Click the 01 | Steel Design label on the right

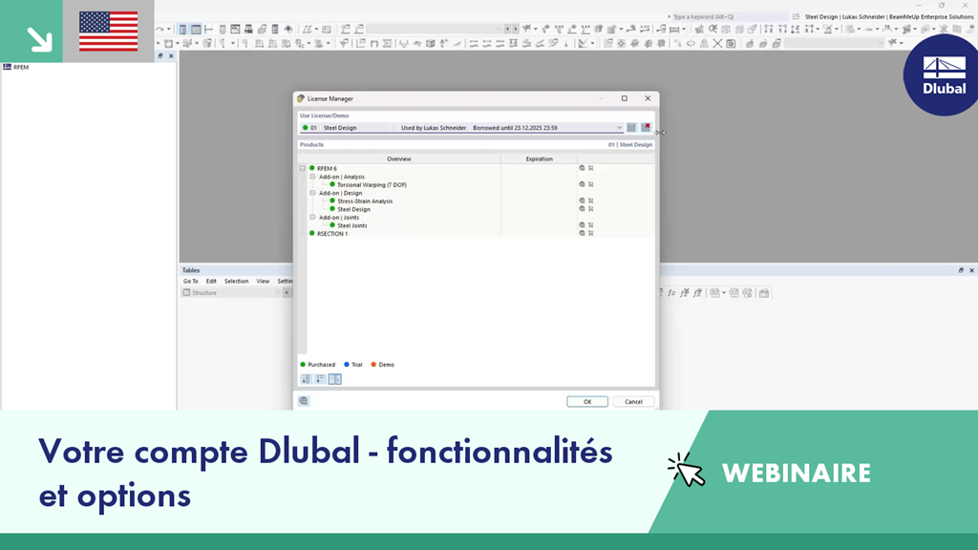(x=630, y=145)
